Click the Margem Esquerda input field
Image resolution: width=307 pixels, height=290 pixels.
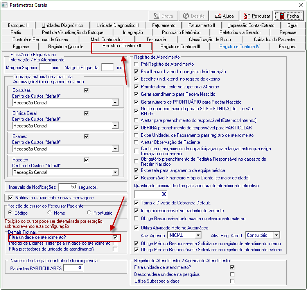coord(108,68)
